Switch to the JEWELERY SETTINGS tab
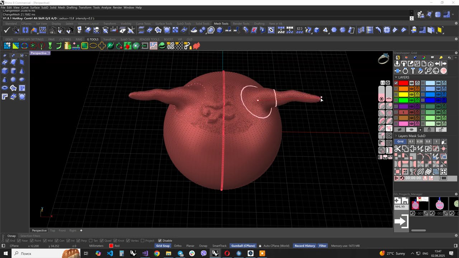The width and height of the screenshot is (459, 258). 30,39
